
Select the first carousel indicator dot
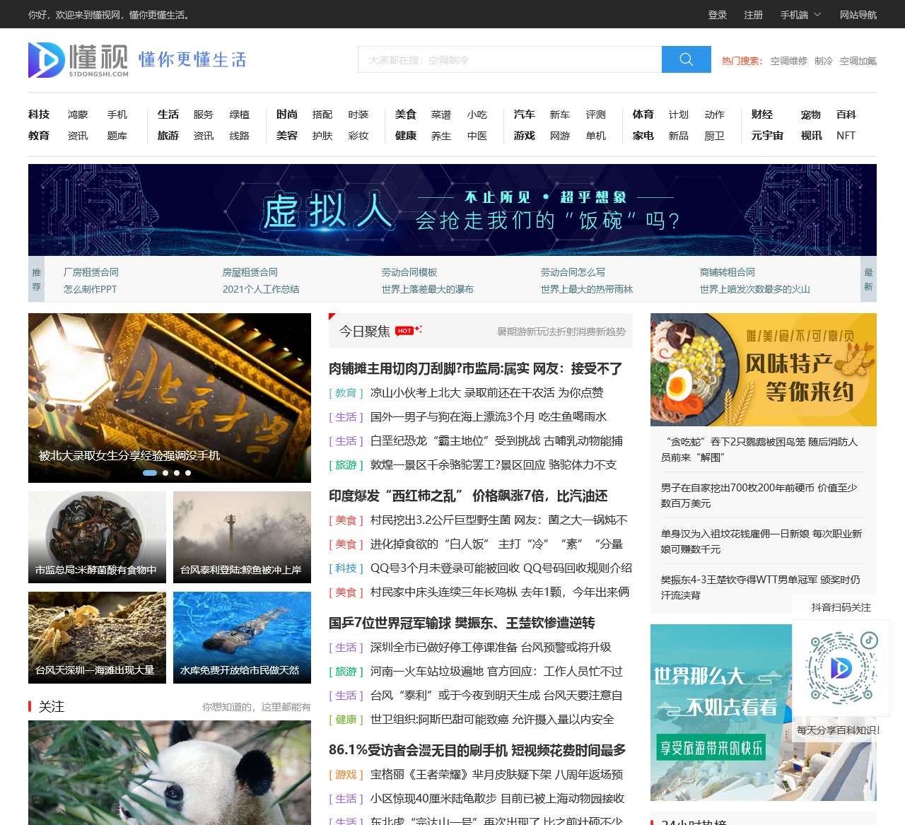click(150, 473)
